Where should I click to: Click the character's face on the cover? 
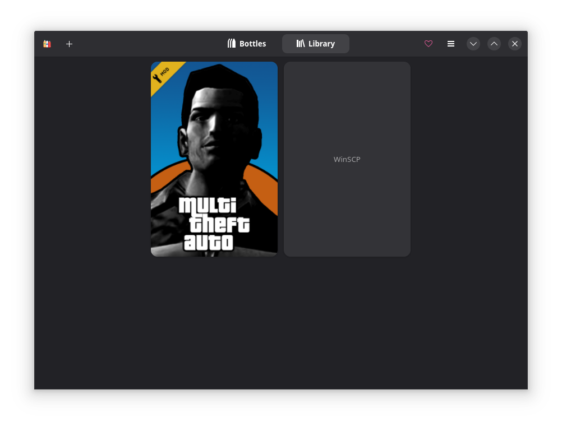216,129
